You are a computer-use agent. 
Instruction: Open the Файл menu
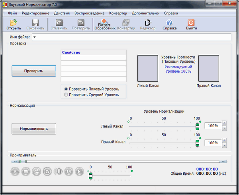pos(12,13)
